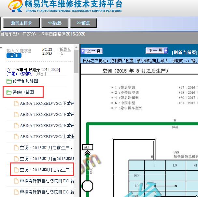Click the E89 component label
The width and height of the screenshot is (198, 197).
coord(176,152)
